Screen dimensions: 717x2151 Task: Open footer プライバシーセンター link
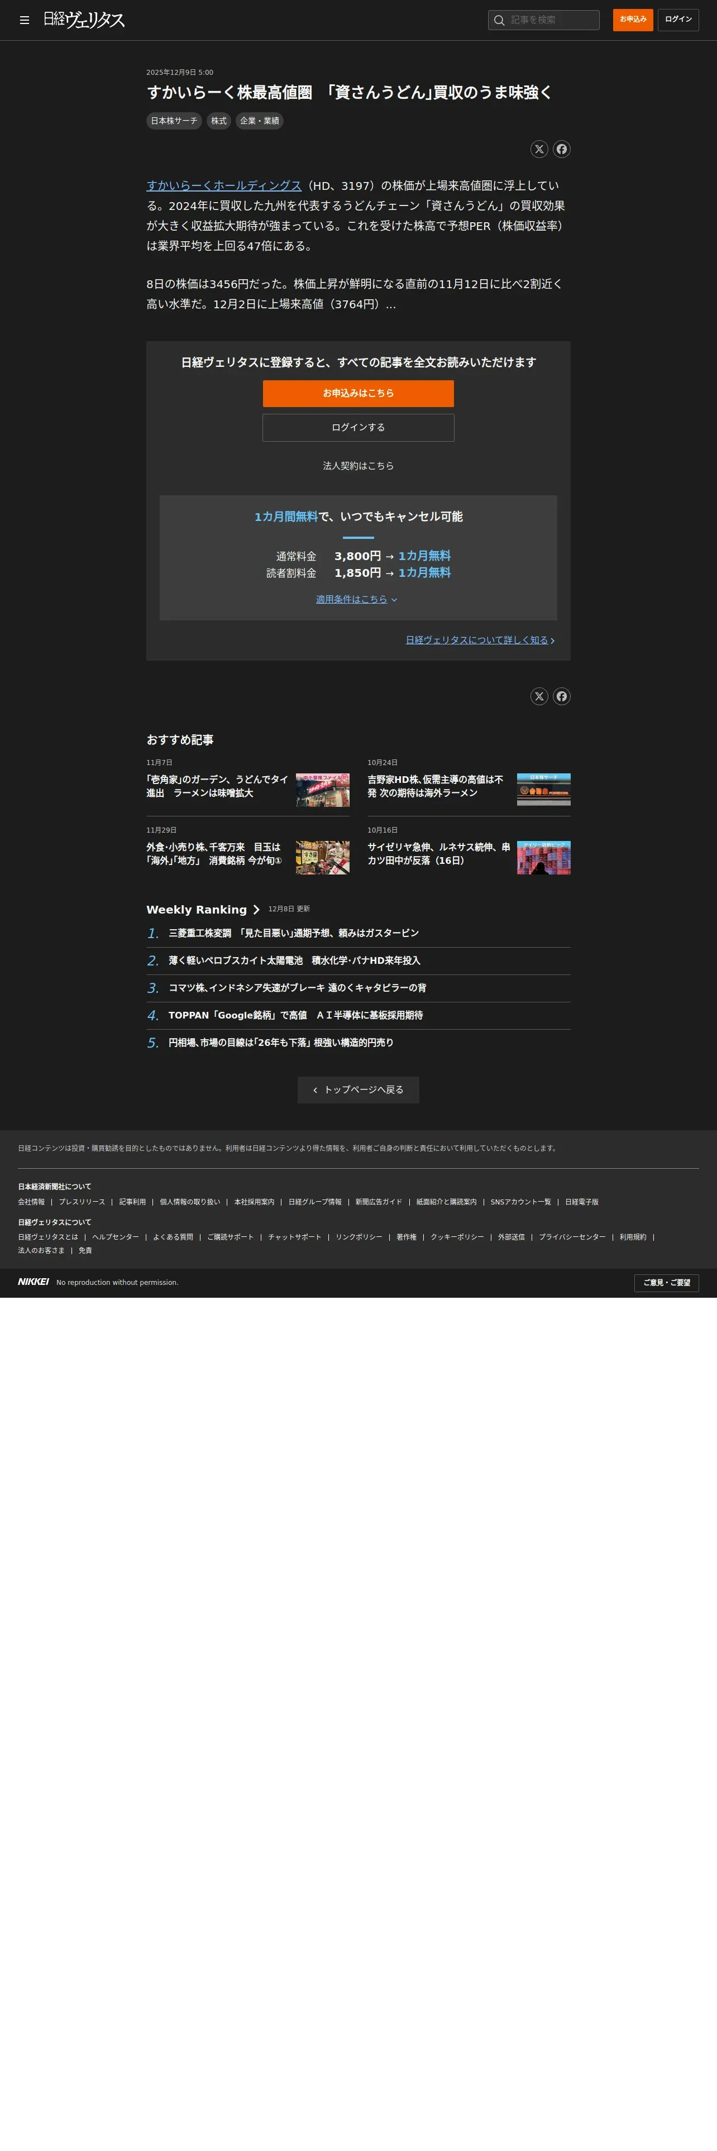(572, 1237)
